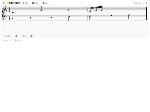150x112 pixels.
Task: Click the bass clef symbol on the staff
Action: (x=5, y=17)
